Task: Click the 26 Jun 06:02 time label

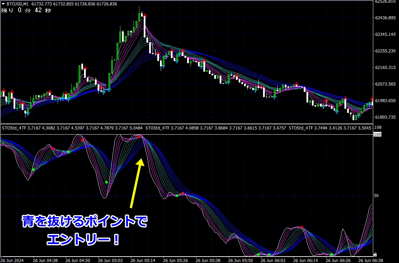Action: click(272, 261)
